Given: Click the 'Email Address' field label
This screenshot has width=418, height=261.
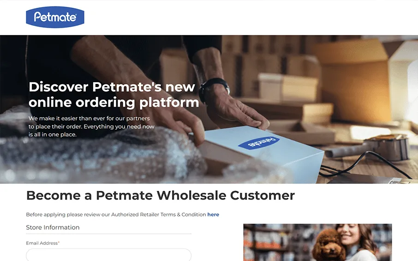Looking at the screenshot, I should (42, 243).
